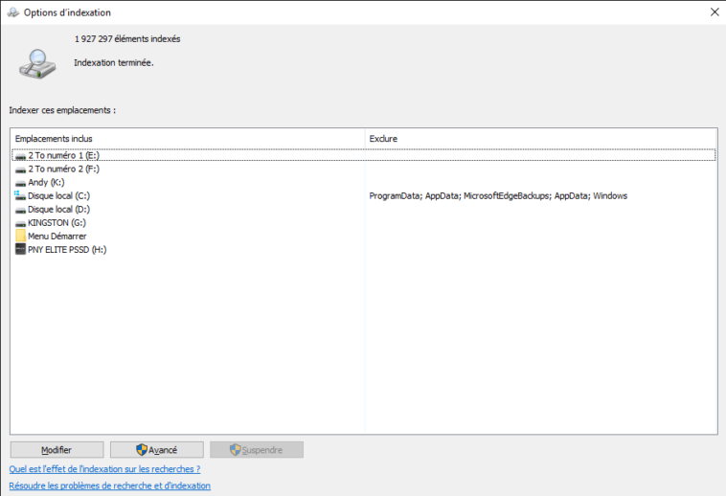Select Disque local (C:) entry
Screen dimensions: 726x496
tap(363, 195)
